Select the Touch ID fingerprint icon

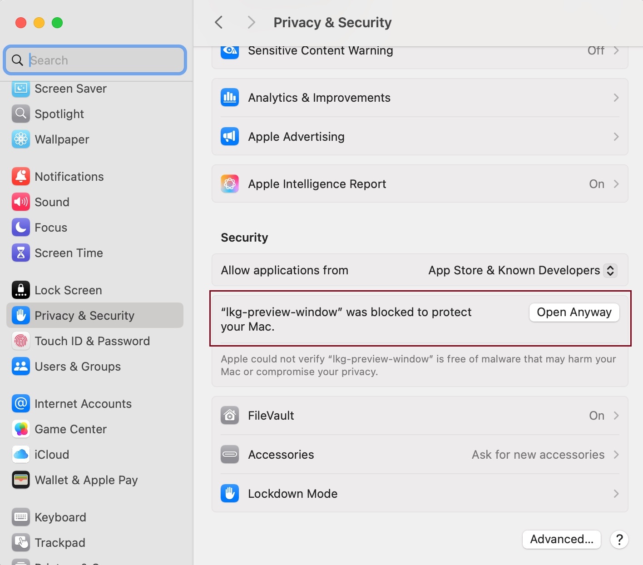21,341
